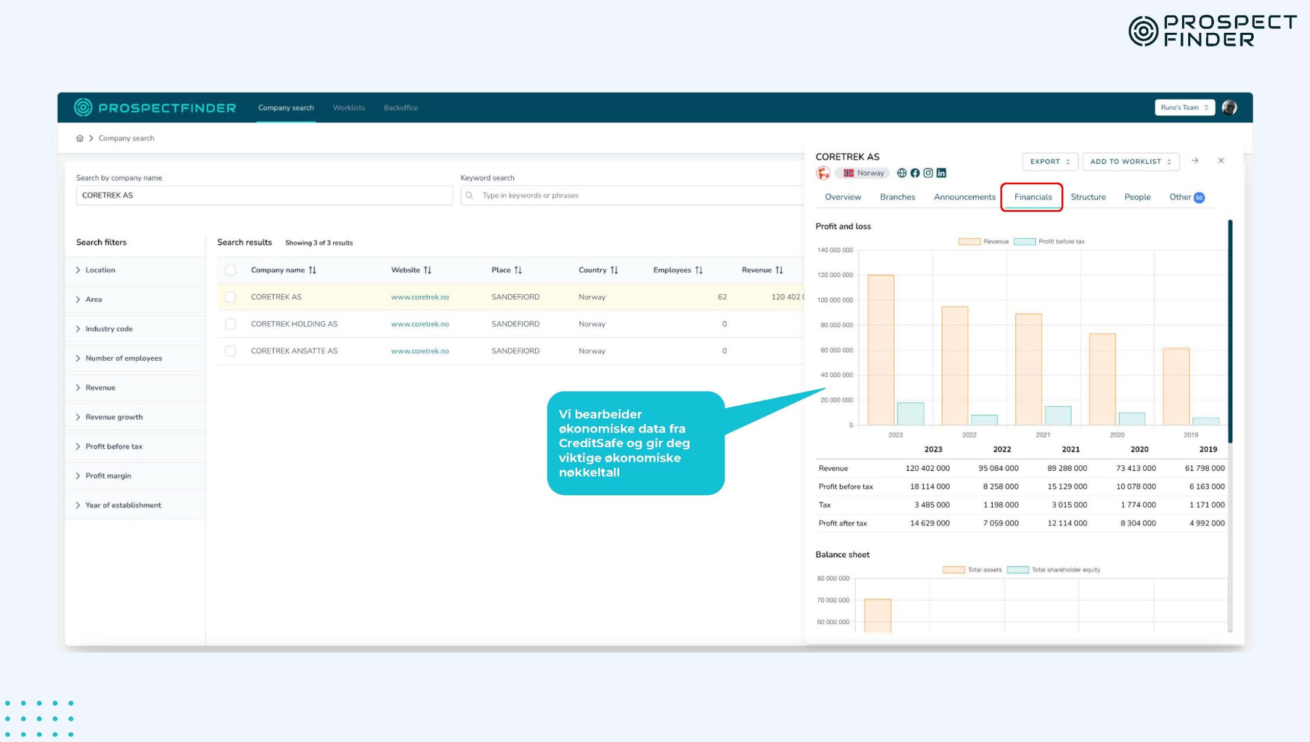Open CORETREK's Facebook page icon
The height and width of the screenshot is (742, 1310).
point(915,173)
